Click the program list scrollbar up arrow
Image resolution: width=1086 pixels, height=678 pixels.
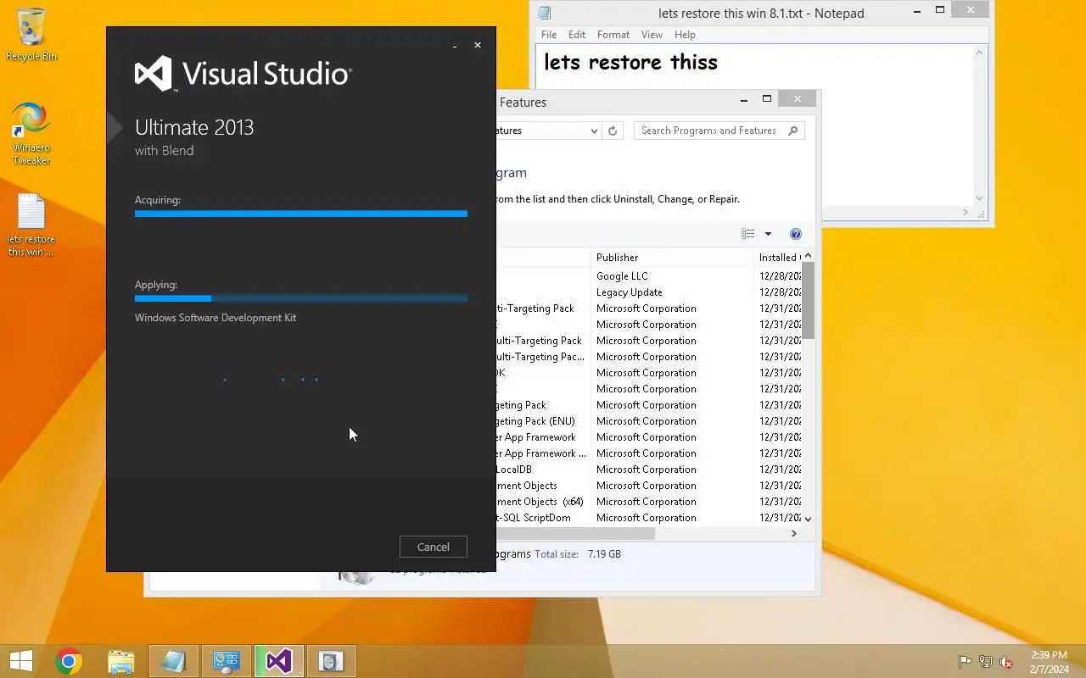808,256
